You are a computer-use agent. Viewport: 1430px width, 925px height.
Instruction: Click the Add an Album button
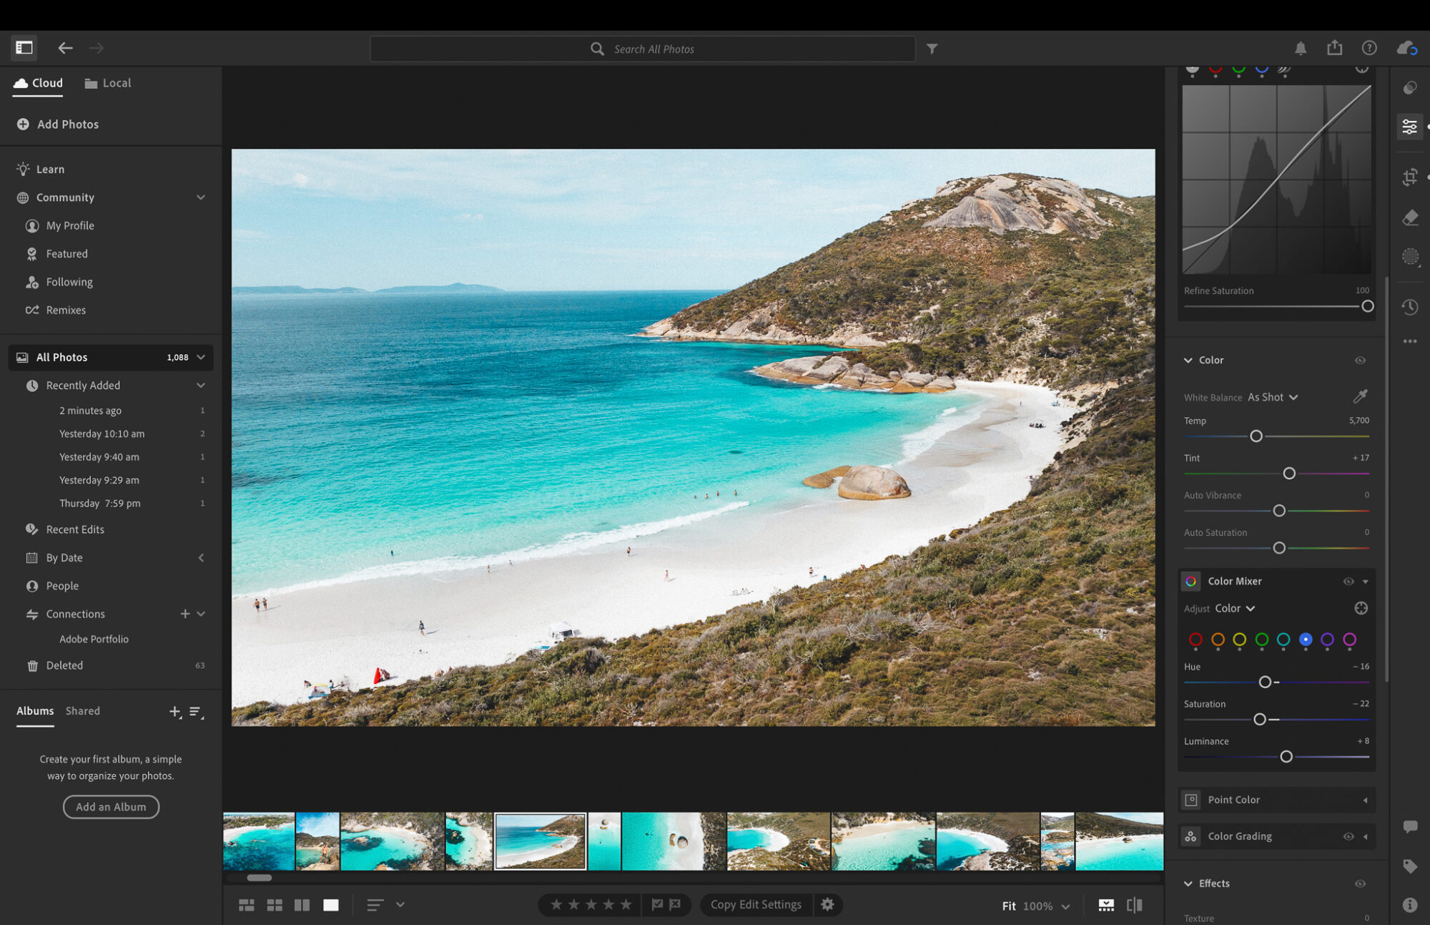pos(111,806)
